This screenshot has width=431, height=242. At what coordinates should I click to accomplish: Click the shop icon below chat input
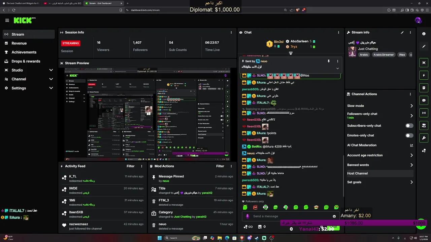pos(260,227)
